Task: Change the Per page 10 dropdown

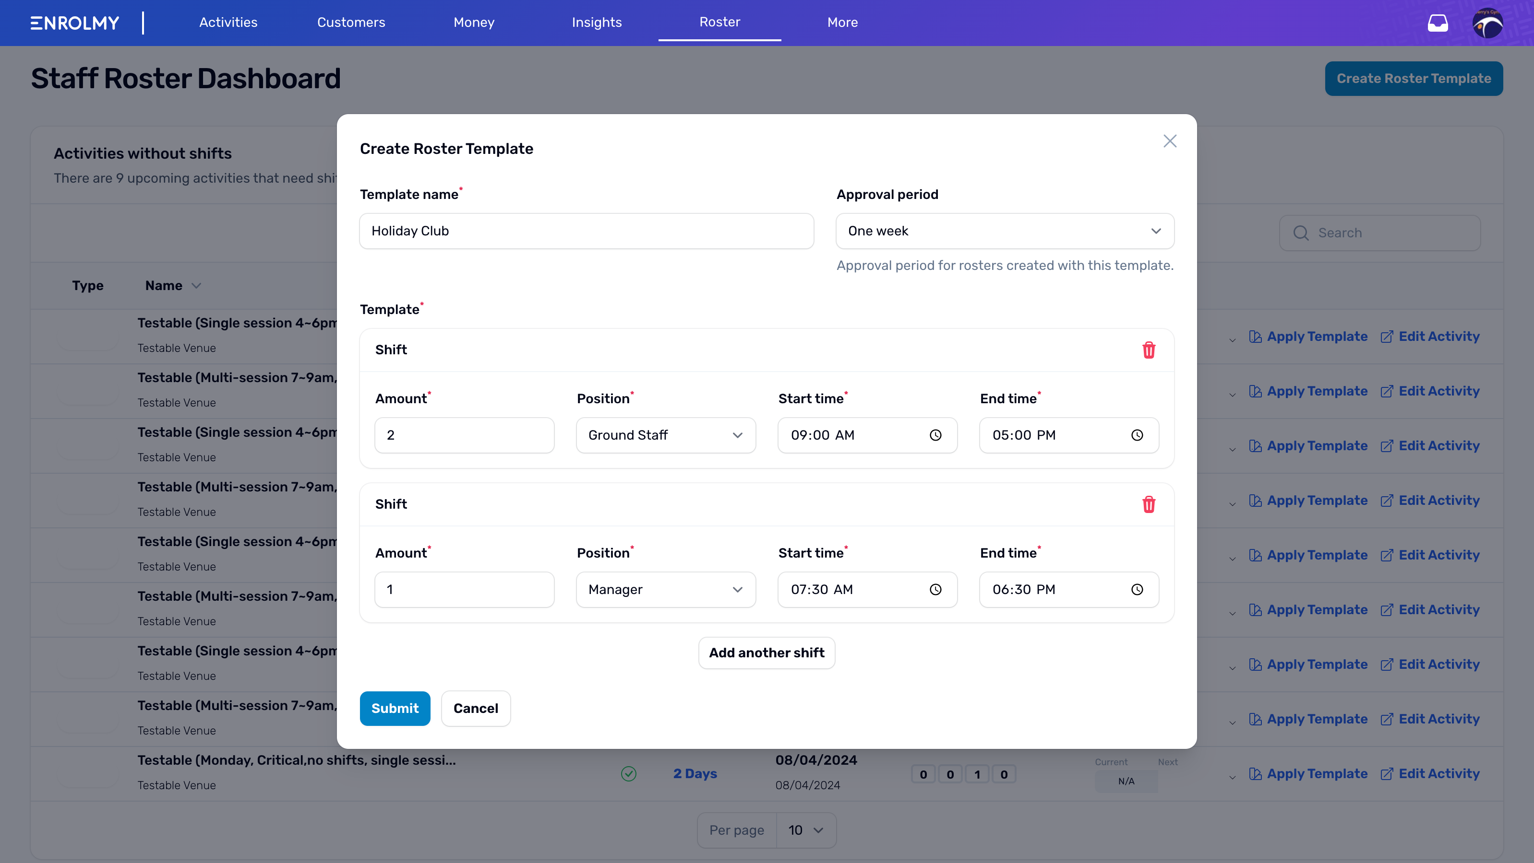Action: click(806, 830)
